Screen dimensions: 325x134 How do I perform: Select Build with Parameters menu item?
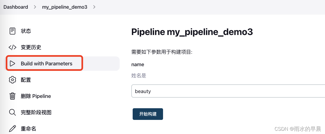[47, 64]
